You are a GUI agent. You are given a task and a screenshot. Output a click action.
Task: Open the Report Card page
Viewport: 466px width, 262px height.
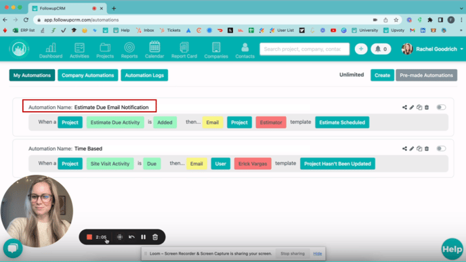(184, 50)
